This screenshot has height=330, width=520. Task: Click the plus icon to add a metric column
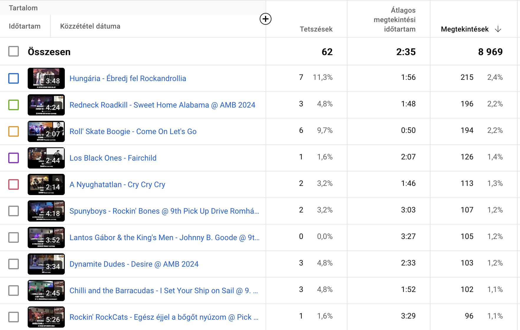coord(265,19)
